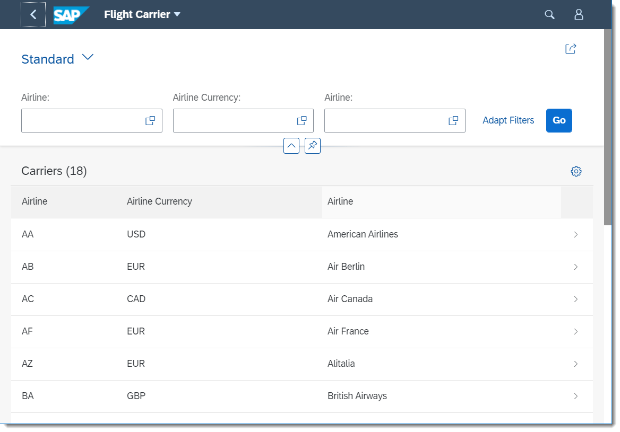Click Adapt Filters link

[508, 120]
